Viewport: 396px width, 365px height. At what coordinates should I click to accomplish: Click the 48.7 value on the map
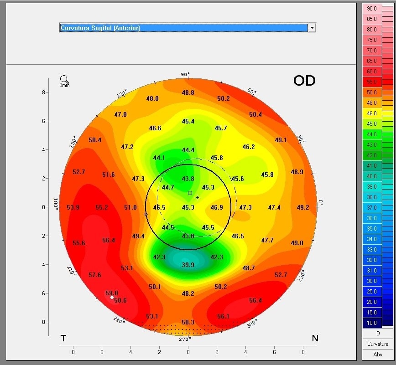[x=249, y=268]
